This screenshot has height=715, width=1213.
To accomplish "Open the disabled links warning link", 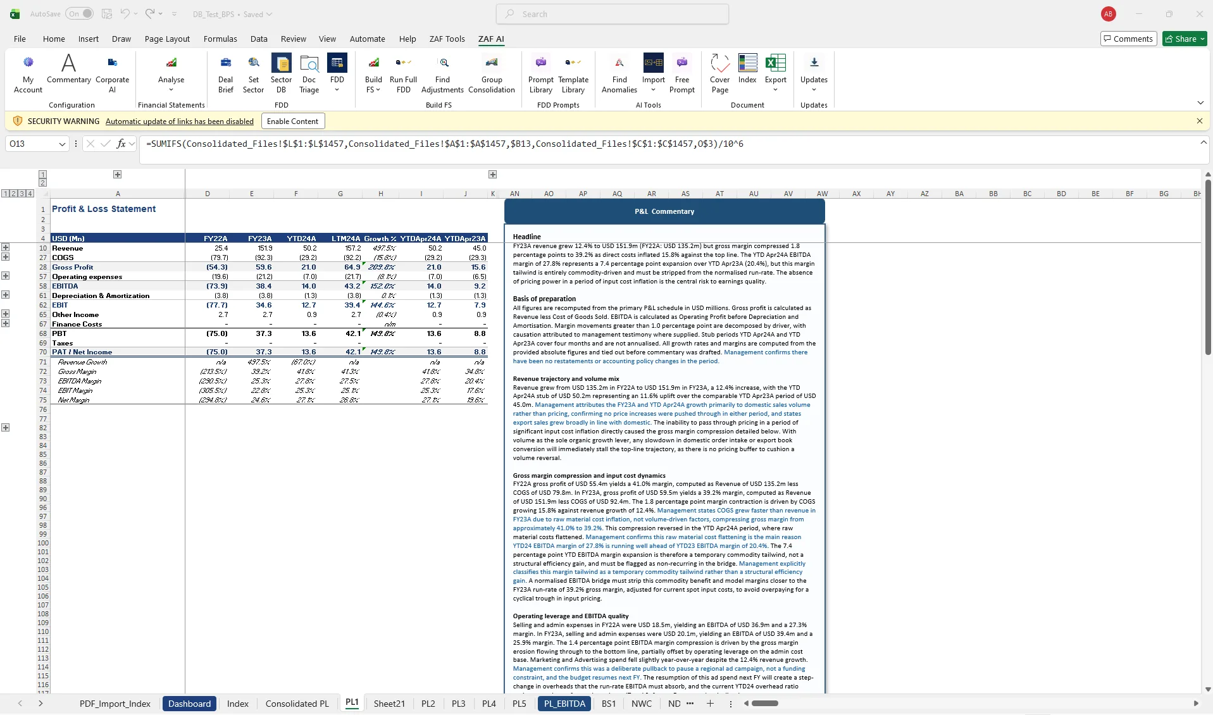I will click(179, 121).
